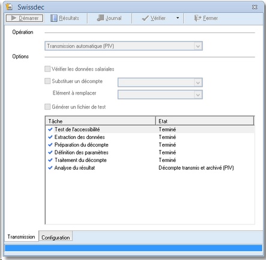This screenshot has width=266, height=260.
Task: Select the Définition des paramètres row
Action: coord(150,152)
